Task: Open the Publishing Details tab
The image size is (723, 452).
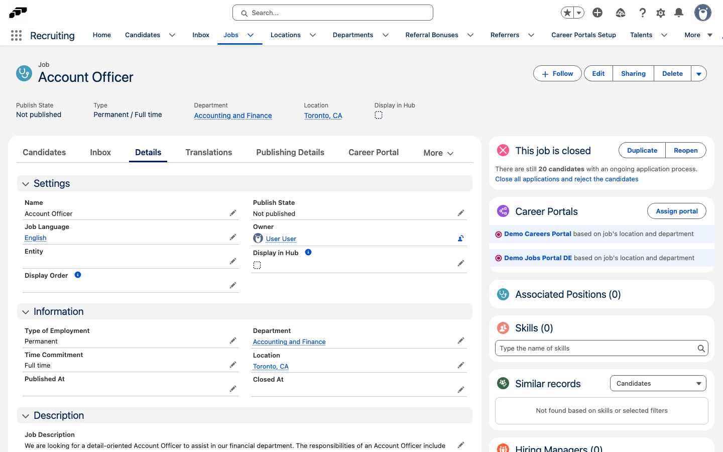Action: pyautogui.click(x=290, y=152)
